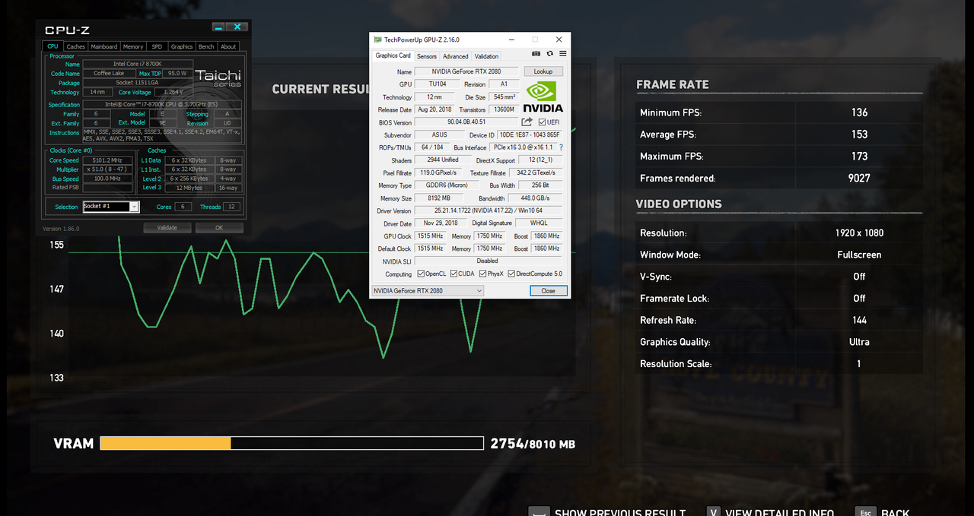The height and width of the screenshot is (516, 974).
Task: Click the Refresh Rate value 144
Action: pos(859,320)
